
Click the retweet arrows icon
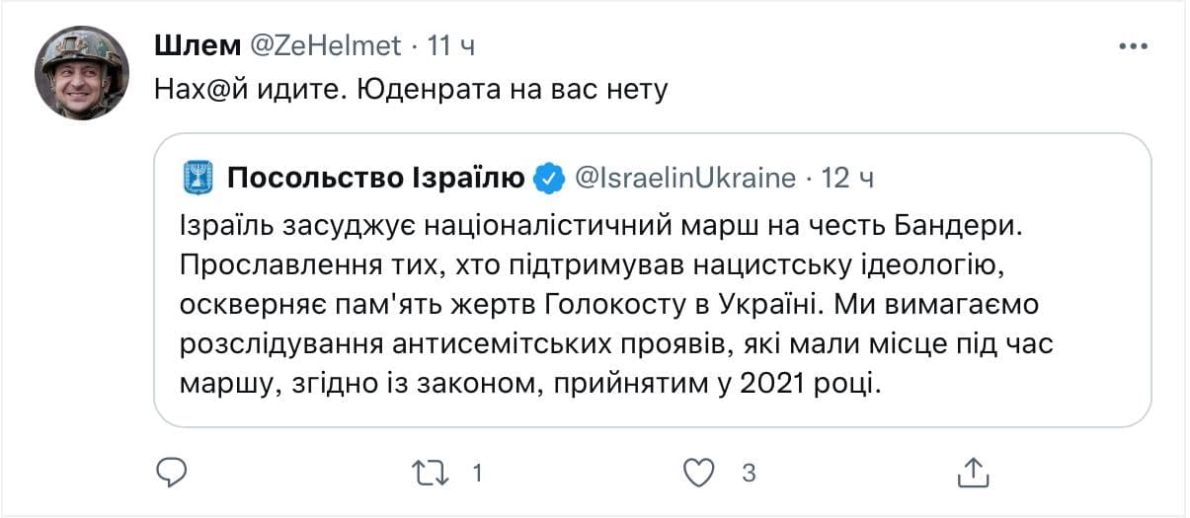pos(430,473)
